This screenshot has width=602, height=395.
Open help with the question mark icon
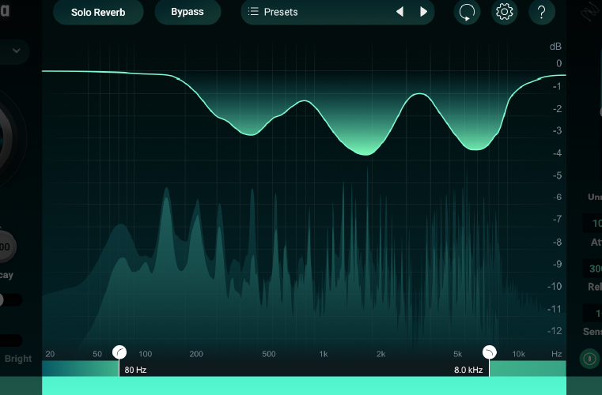(x=541, y=12)
